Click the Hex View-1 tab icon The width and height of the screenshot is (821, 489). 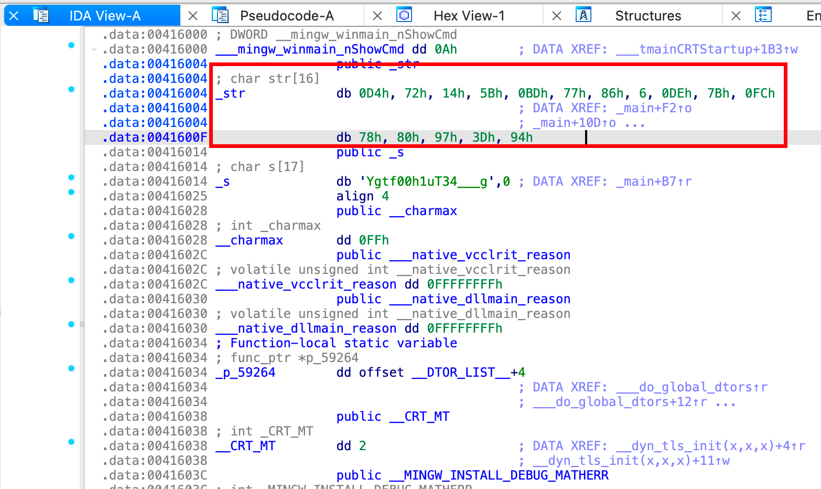404,15
